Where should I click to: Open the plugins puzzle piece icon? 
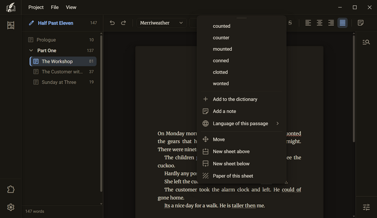coord(10,189)
